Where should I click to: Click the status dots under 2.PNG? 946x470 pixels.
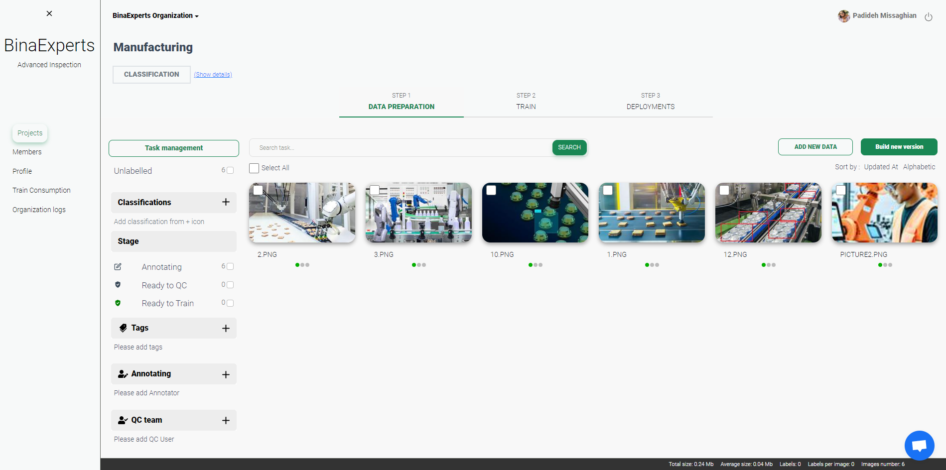302,265
